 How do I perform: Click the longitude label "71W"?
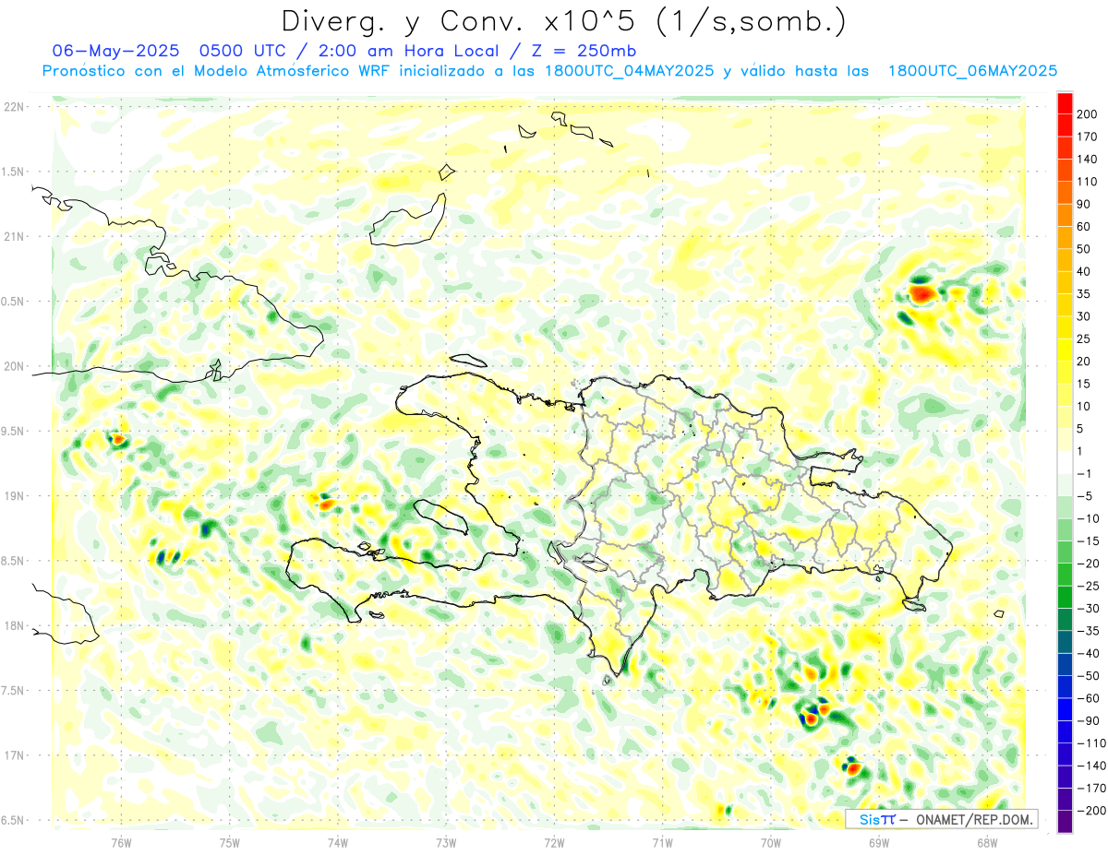click(x=662, y=843)
